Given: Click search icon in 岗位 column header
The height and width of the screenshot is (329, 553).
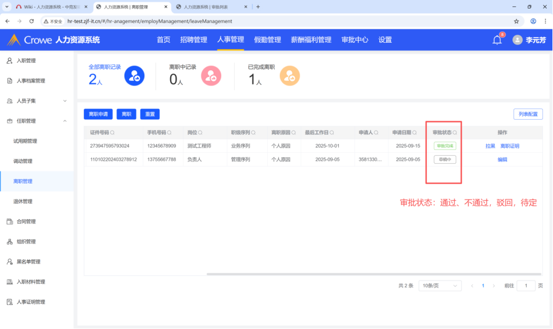Looking at the screenshot, I should (x=201, y=133).
